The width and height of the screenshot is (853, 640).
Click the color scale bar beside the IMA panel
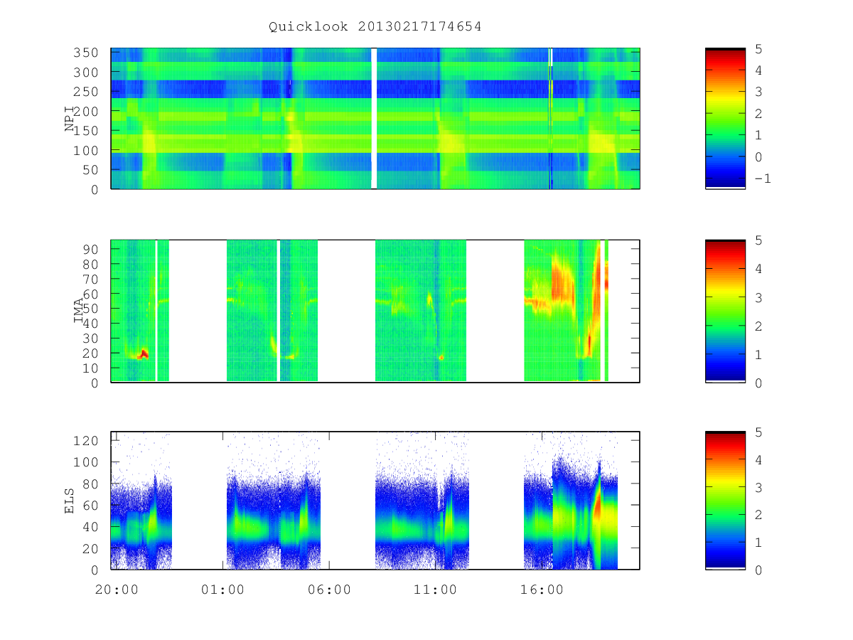pyautogui.click(x=725, y=311)
